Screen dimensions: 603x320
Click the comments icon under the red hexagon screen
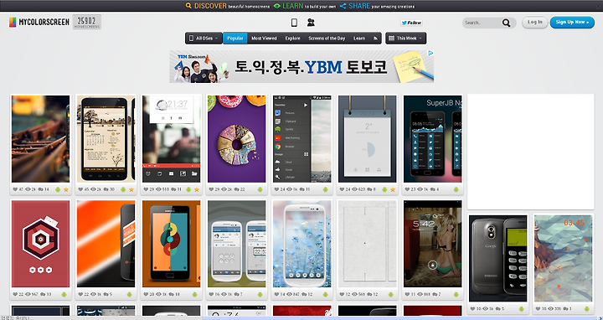43,294
